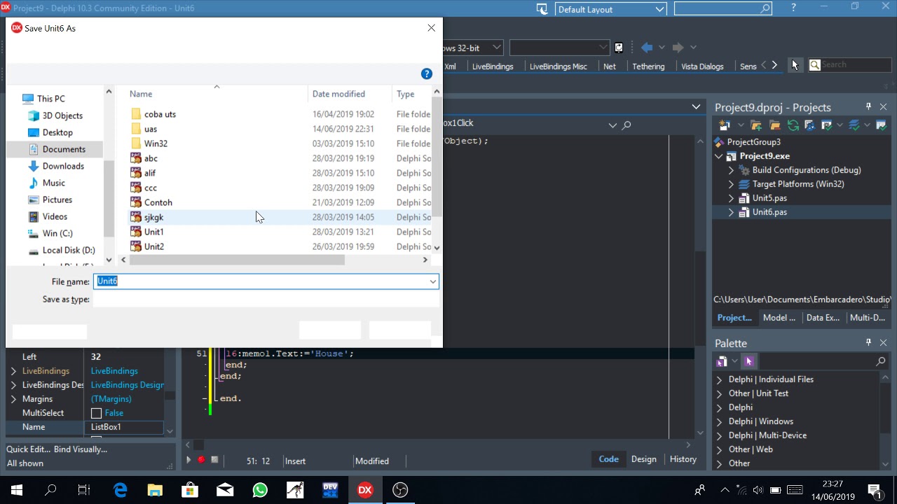Expand the Unit5.pas tree node
This screenshot has height=504, width=897.
click(x=731, y=198)
